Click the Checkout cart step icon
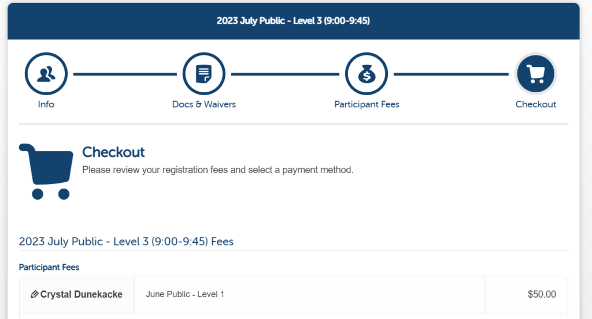Image resolution: width=592 pixels, height=319 pixels. [x=535, y=74]
